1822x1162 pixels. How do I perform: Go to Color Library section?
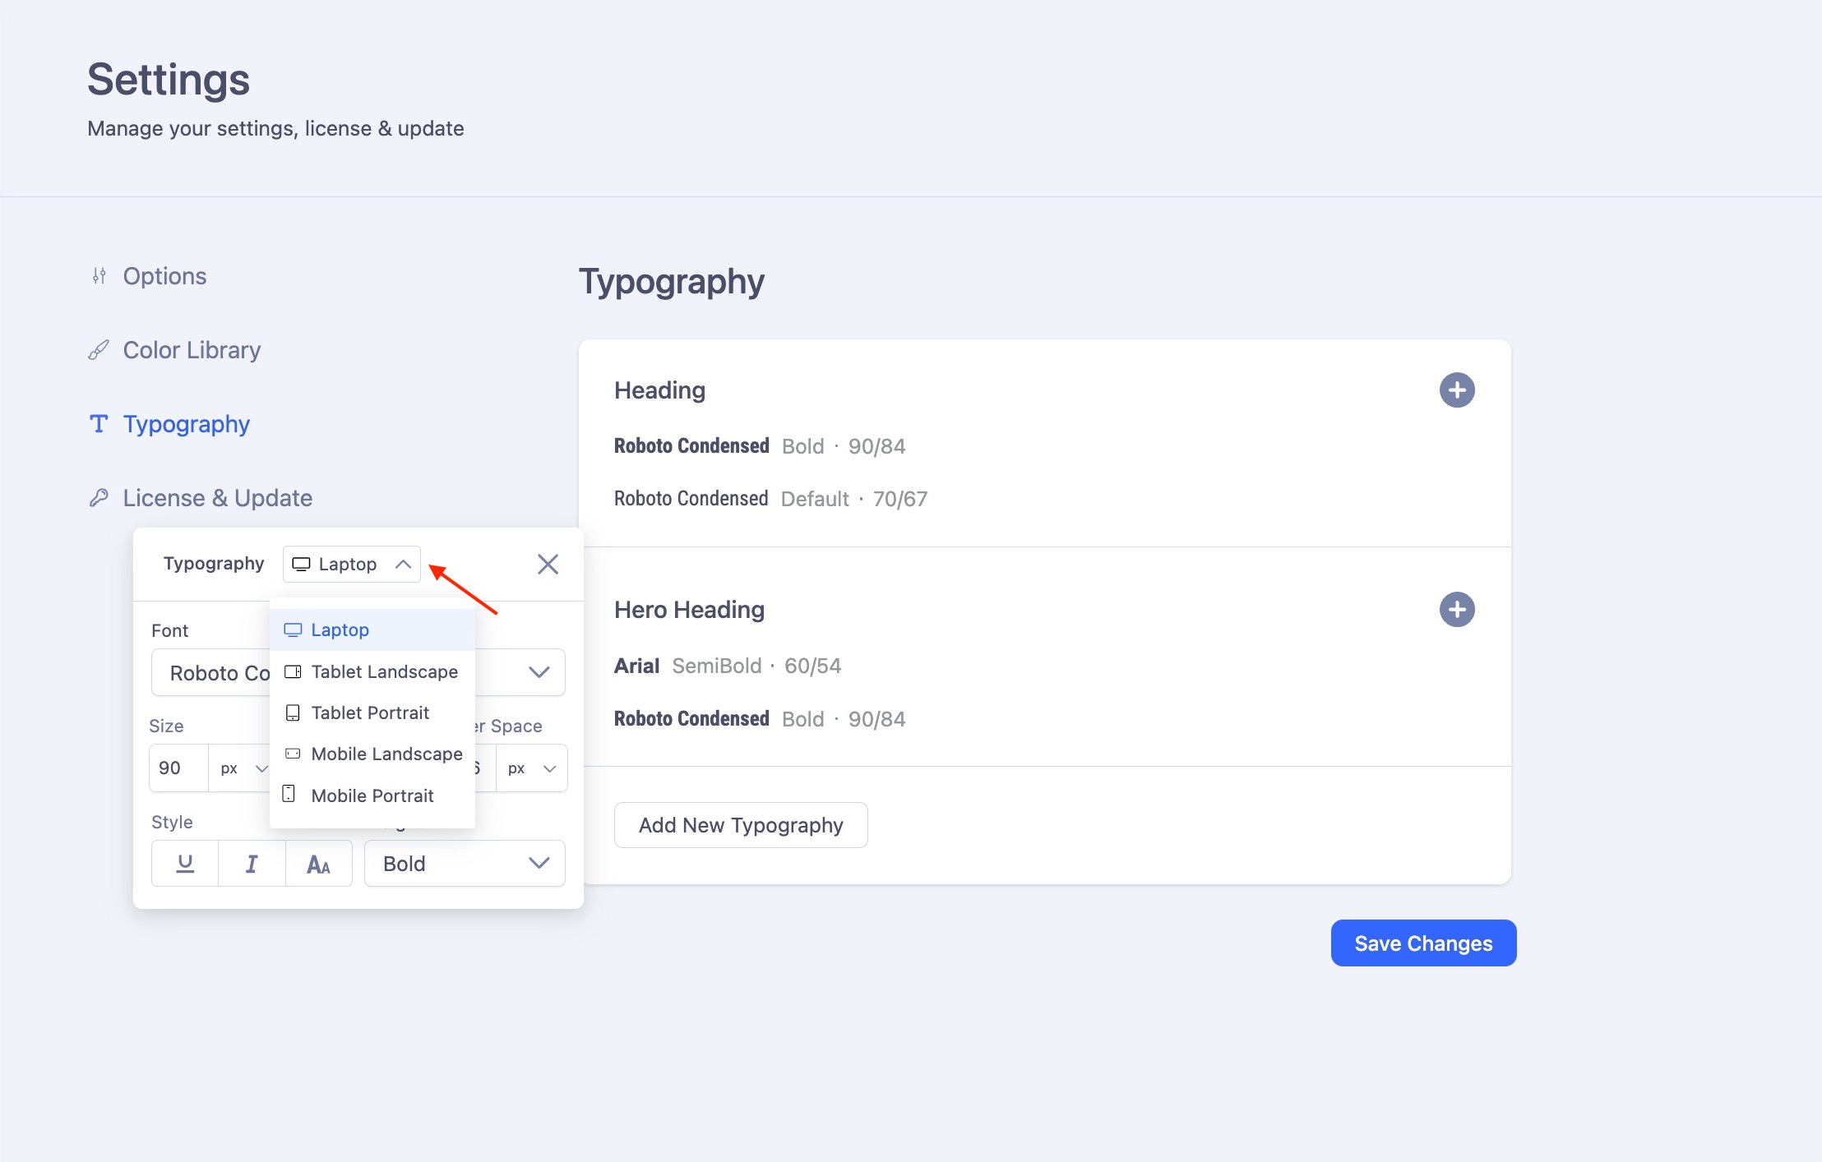pyautogui.click(x=192, y=350)
